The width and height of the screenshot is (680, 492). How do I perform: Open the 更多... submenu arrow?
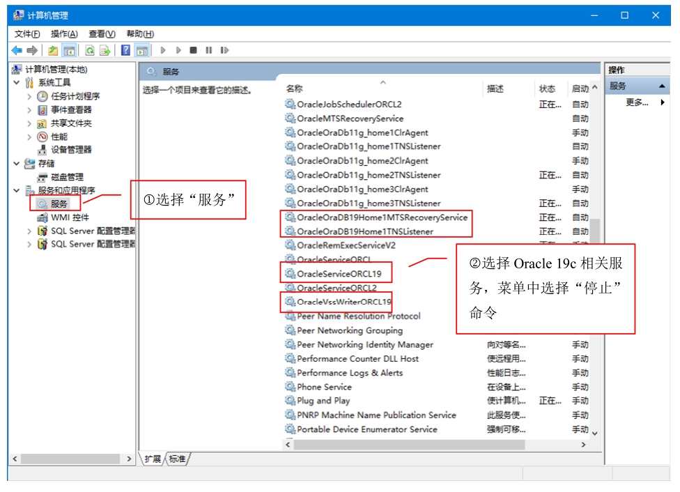click(662, 102)
